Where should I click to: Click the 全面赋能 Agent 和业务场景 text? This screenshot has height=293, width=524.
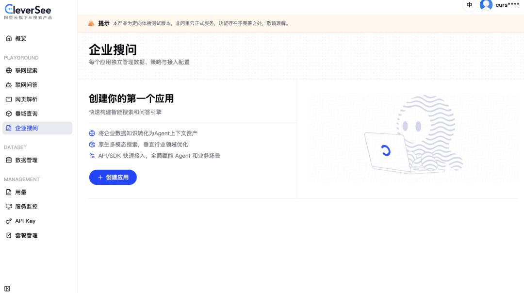pos(185,156)
